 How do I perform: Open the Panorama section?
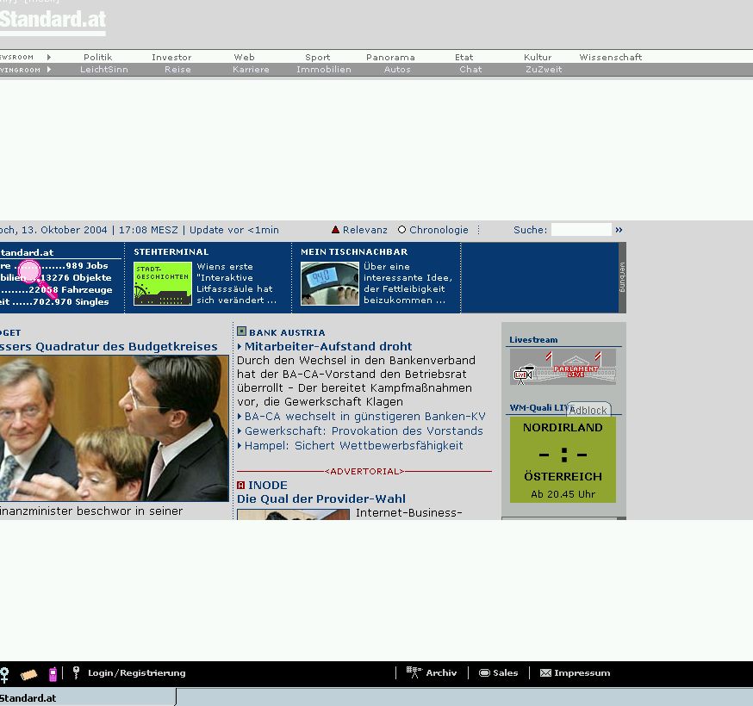390,57
